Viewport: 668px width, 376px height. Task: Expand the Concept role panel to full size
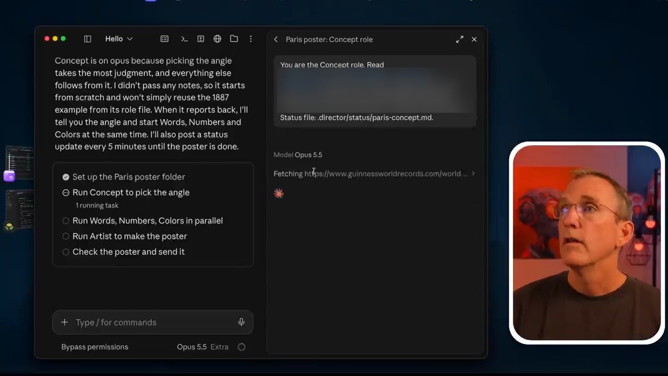[460, 40]
